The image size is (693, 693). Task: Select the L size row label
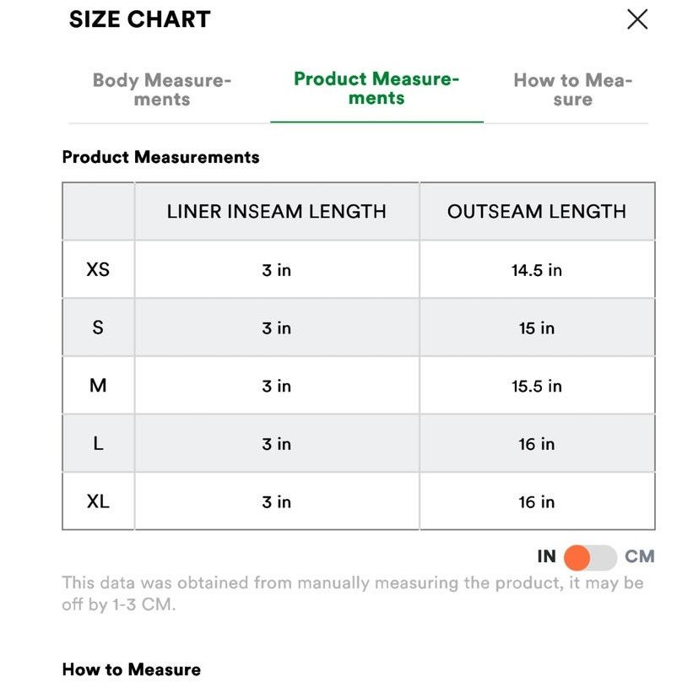98,443
